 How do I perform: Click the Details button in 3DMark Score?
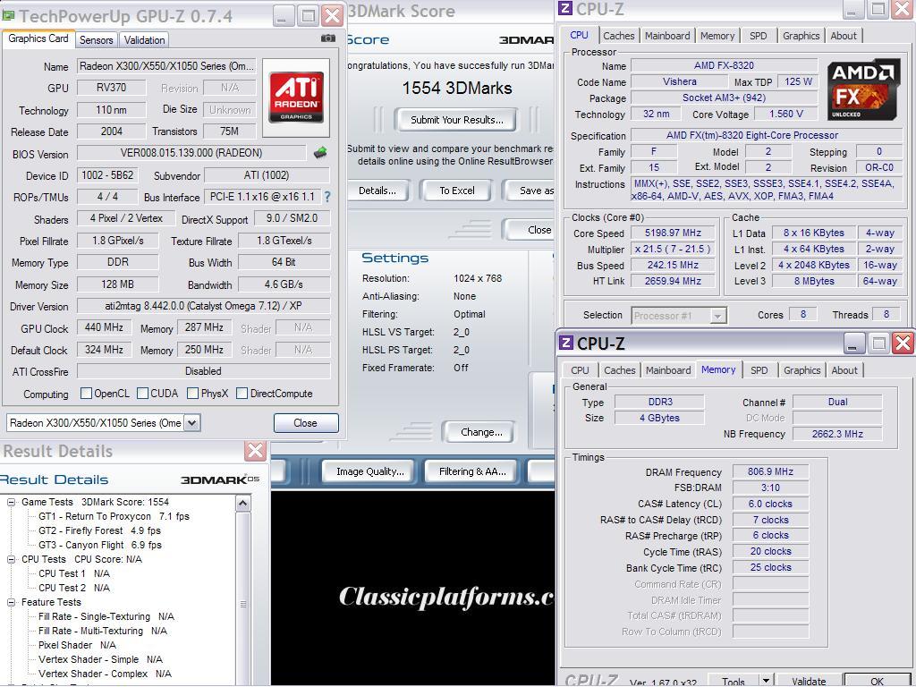377,191
